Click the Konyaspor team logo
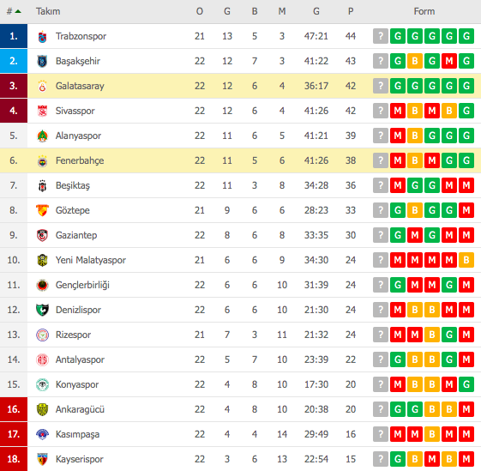 (x=42, y=384)
